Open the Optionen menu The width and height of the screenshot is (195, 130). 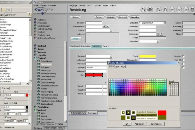click(x=97, y=5)
